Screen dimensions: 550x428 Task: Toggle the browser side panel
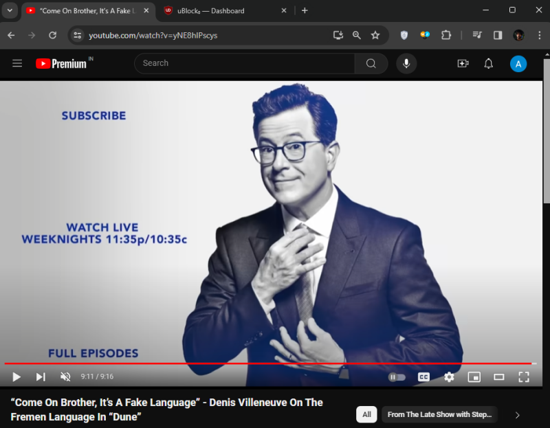coord(498,35)
